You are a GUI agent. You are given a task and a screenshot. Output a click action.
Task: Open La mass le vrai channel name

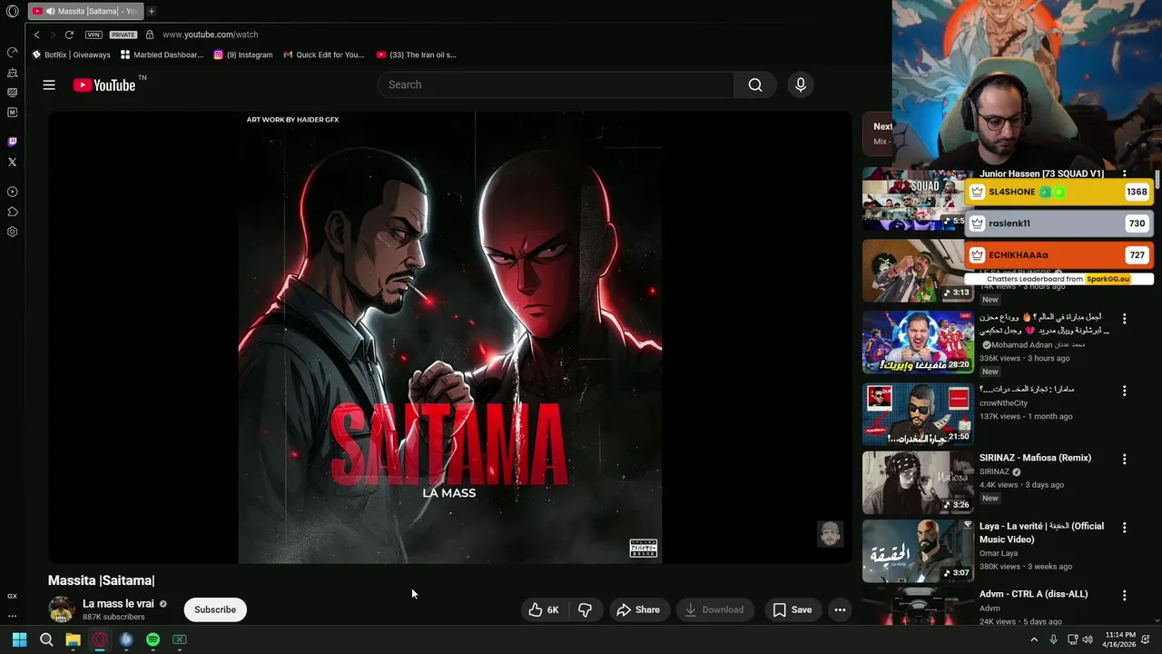pos(118,604)
